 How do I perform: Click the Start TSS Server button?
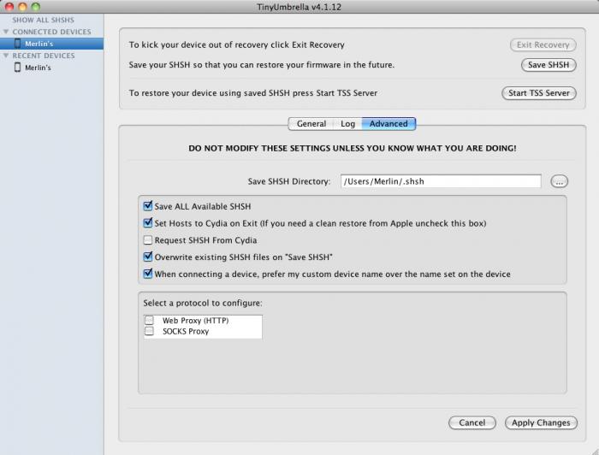tap(538, 93)
